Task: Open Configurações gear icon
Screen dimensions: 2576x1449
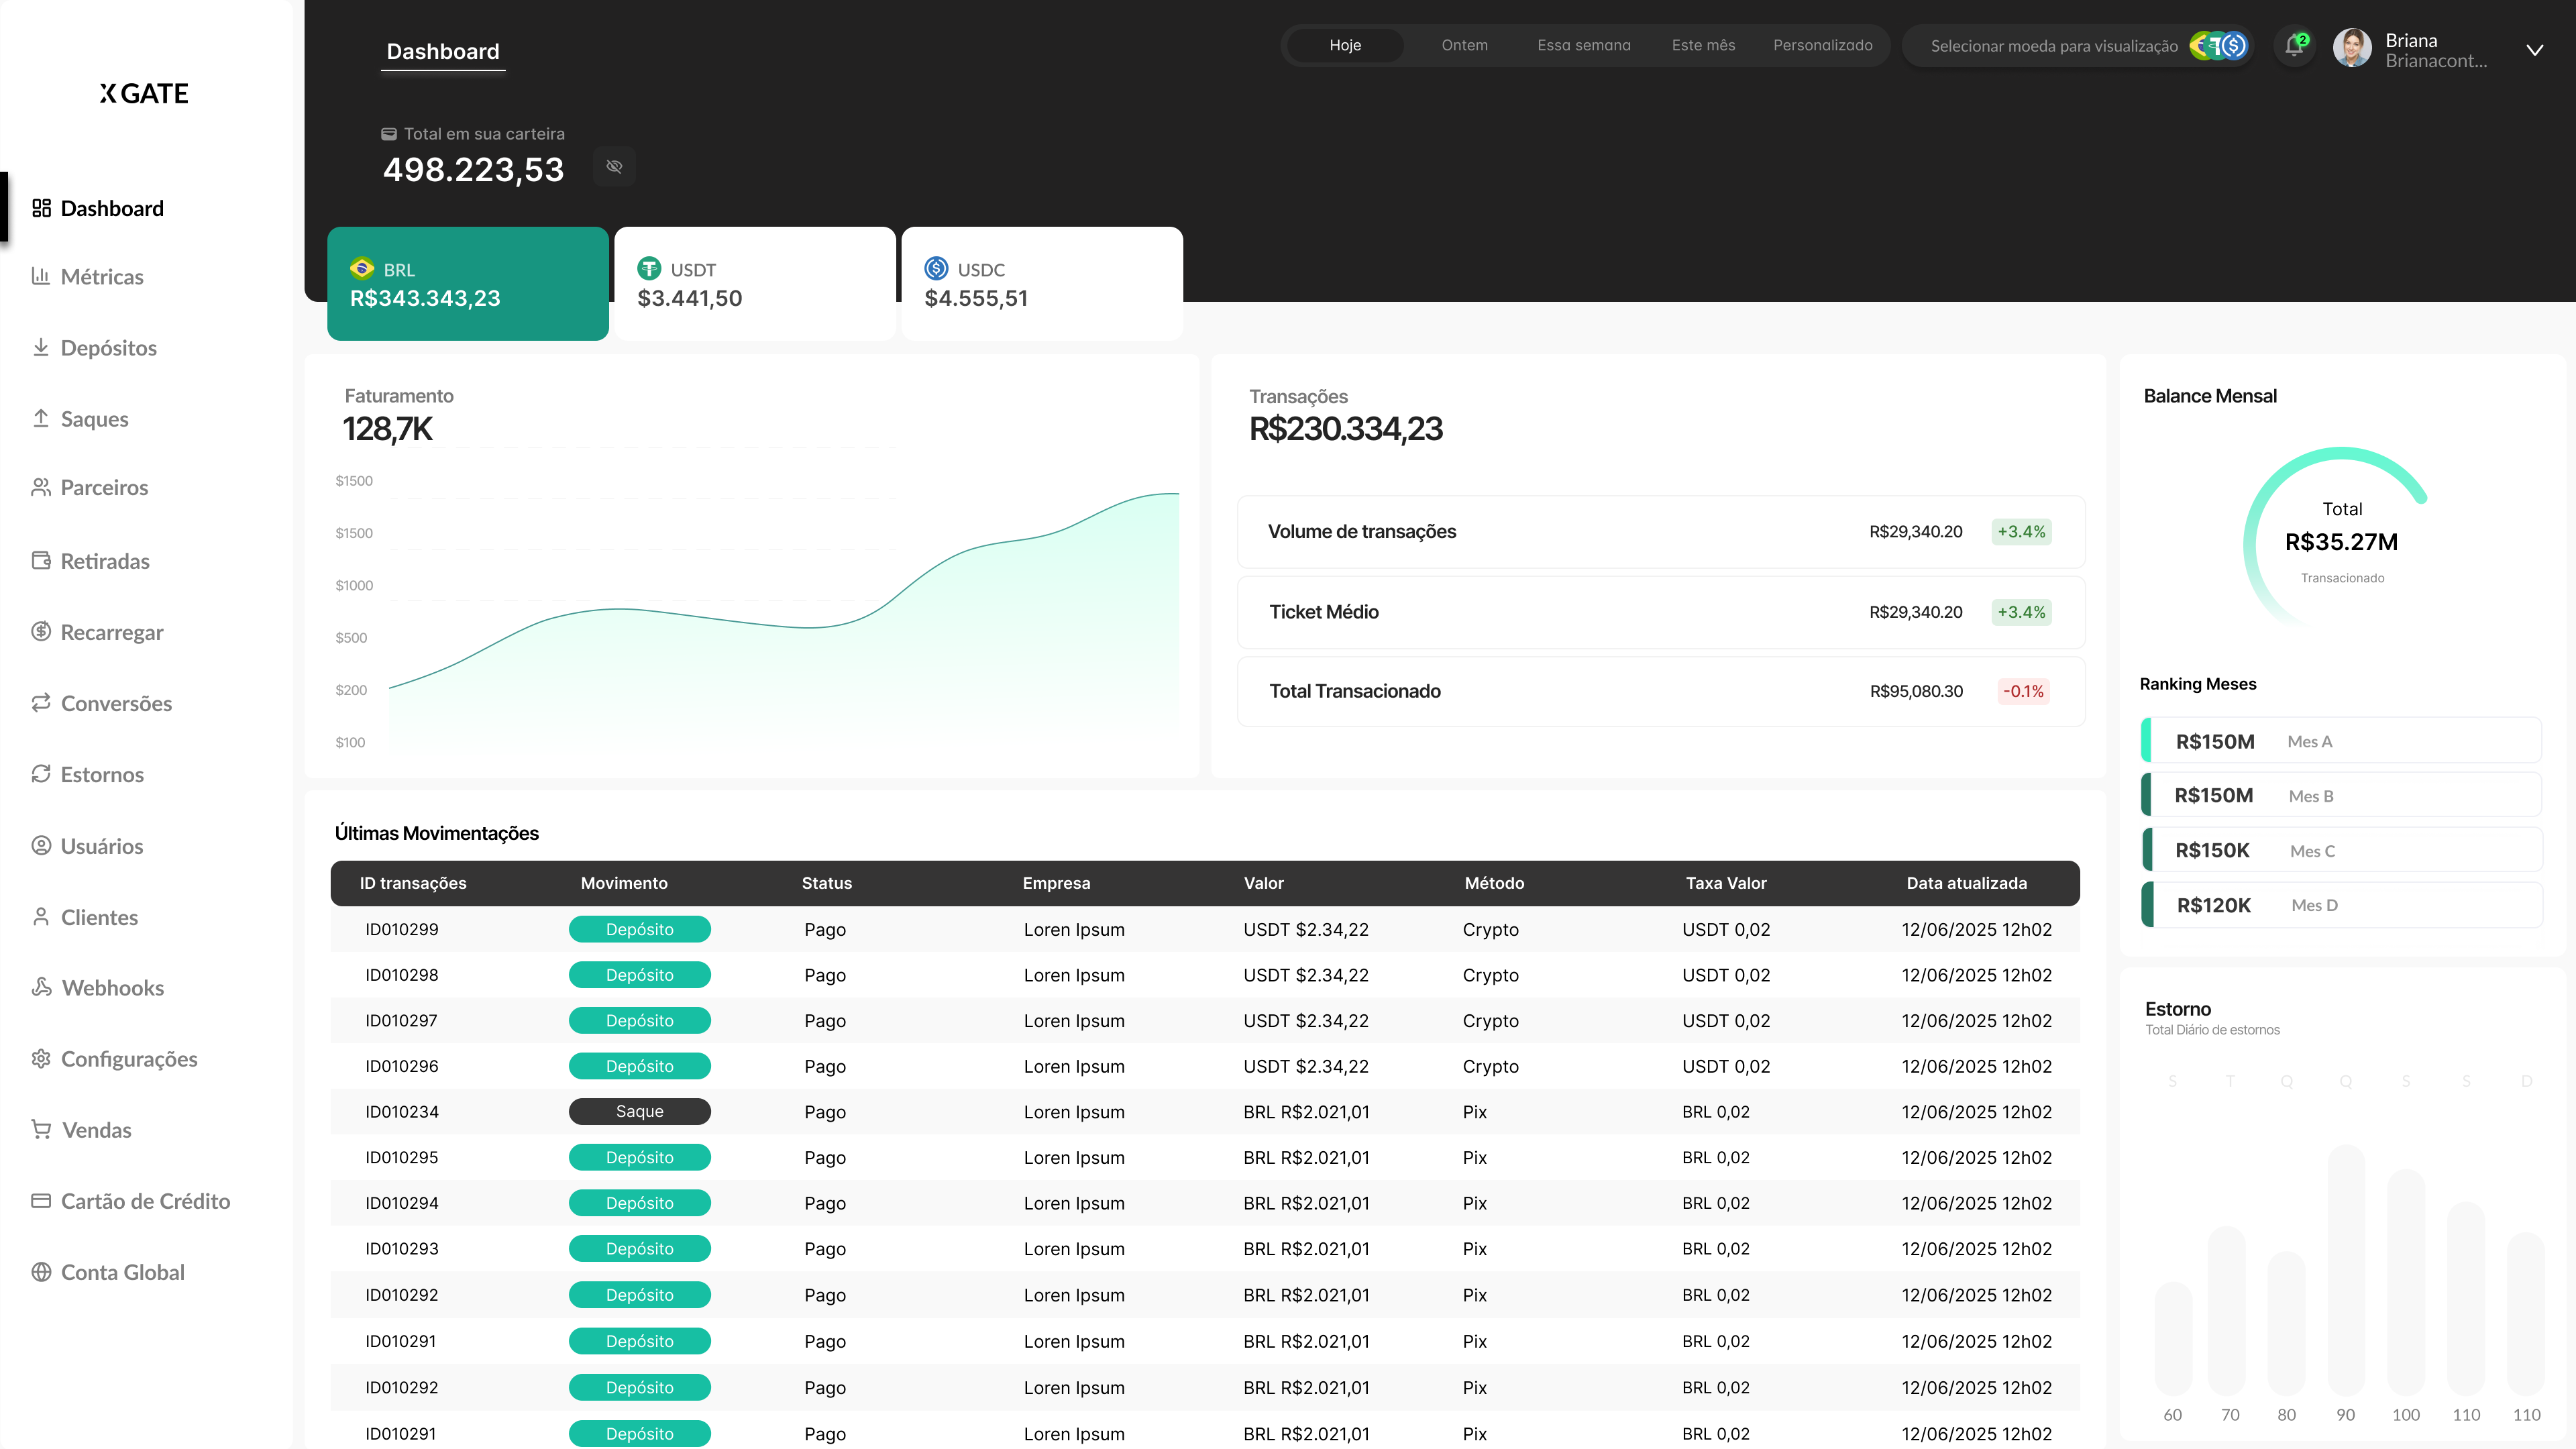Action: pyautogui.click(x=41, y=1058)
